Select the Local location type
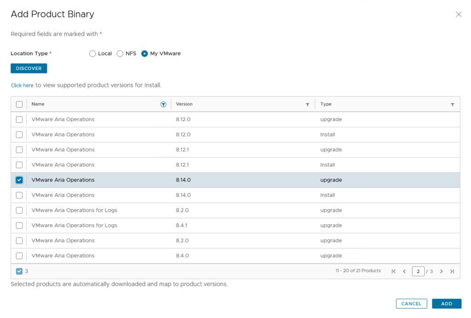Image resolution: width=471 pixels, height=318 pixels. pos(92,54)
